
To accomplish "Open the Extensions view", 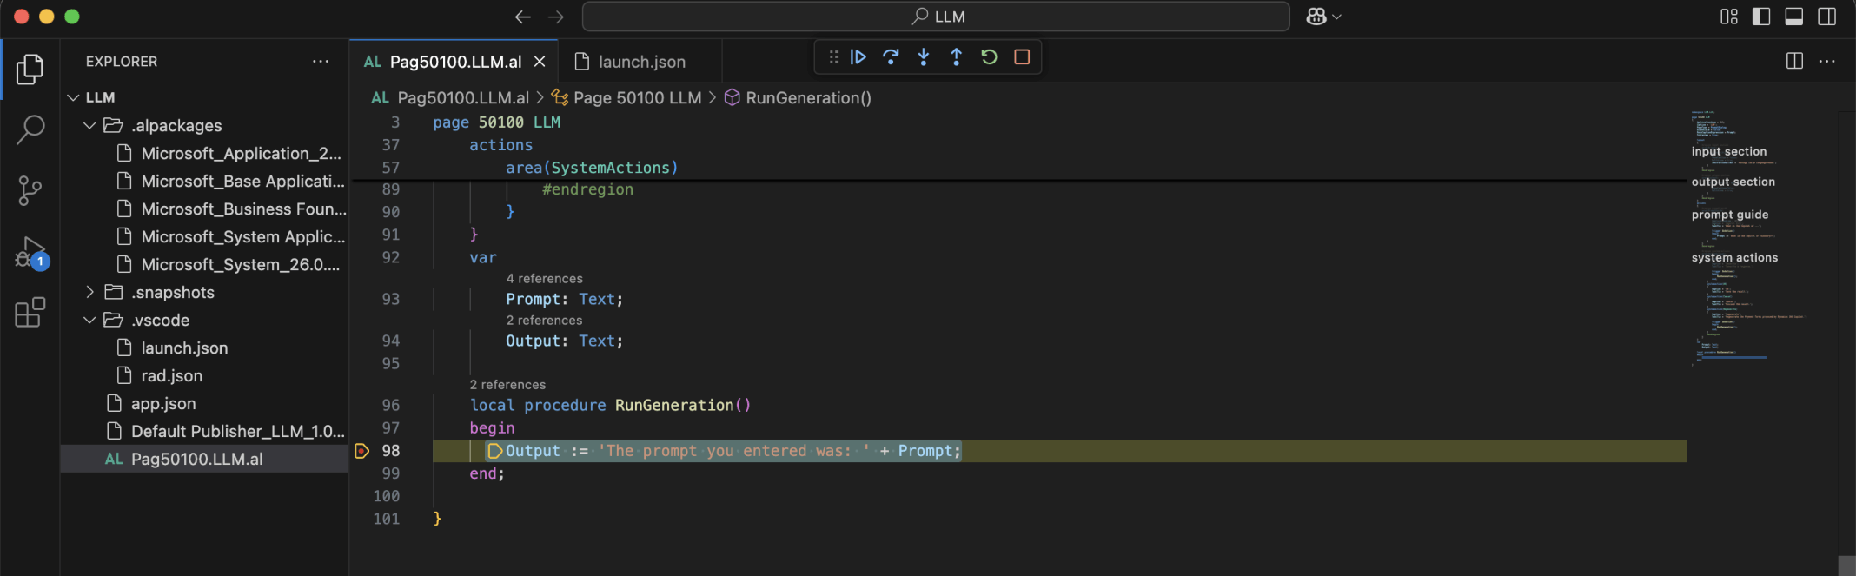I will tap(30, 313).
